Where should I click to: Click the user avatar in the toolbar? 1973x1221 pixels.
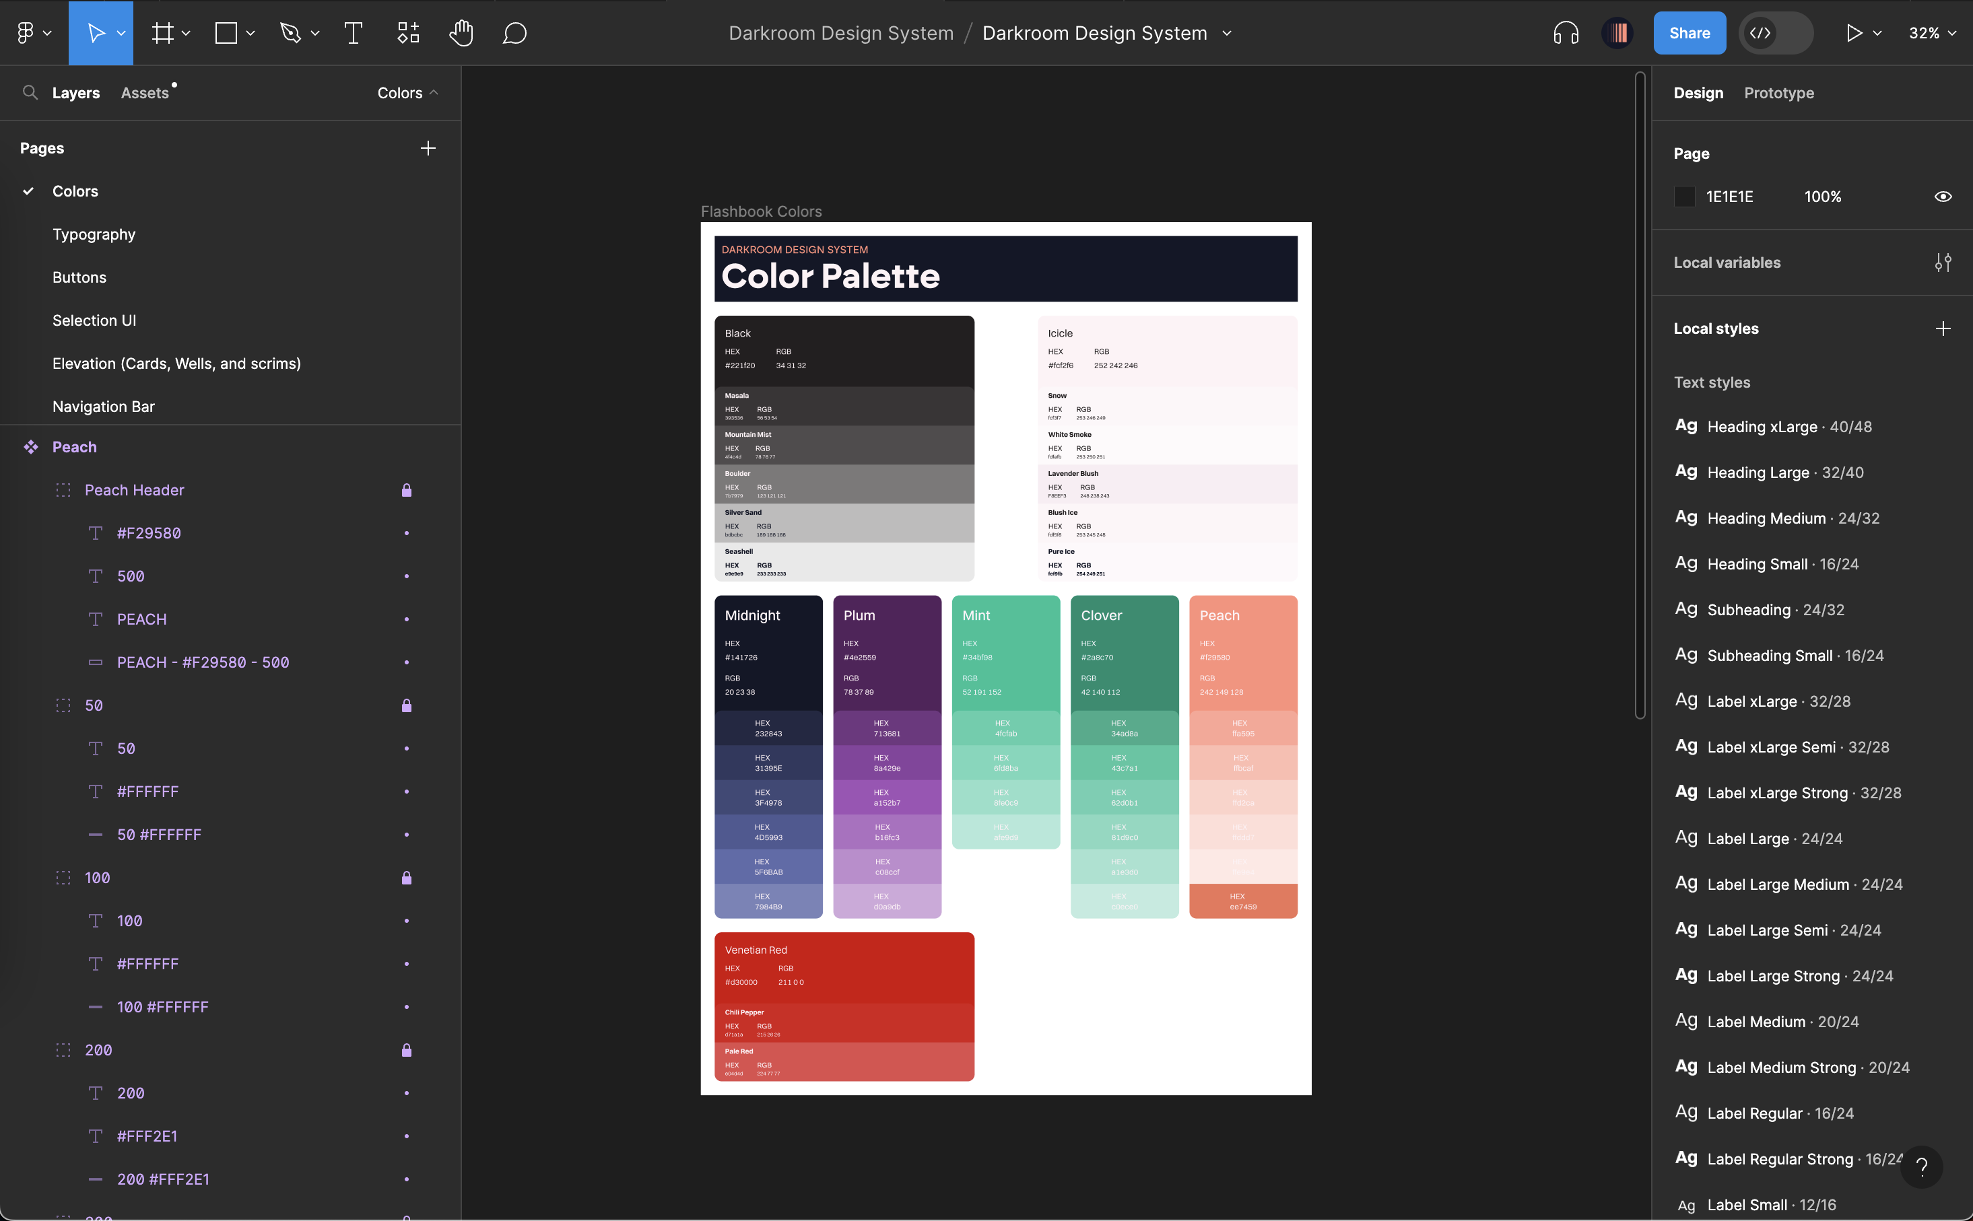(1617, 33)
